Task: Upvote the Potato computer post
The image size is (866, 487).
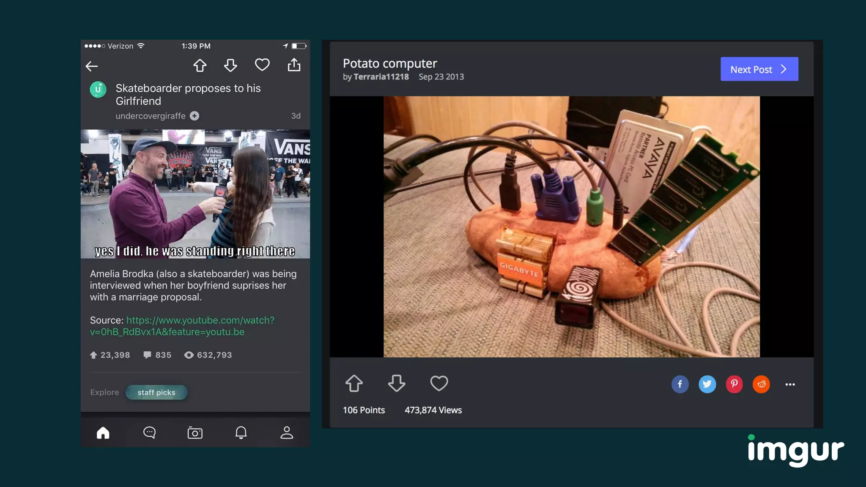Action: click(x=354, y=383)
